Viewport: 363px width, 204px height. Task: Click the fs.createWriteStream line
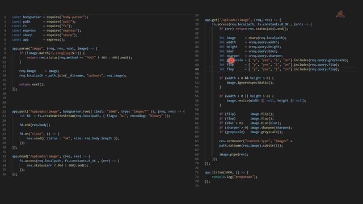95,116
